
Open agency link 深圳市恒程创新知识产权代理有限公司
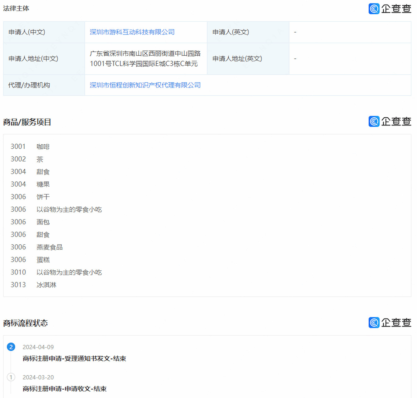point(145,85)
